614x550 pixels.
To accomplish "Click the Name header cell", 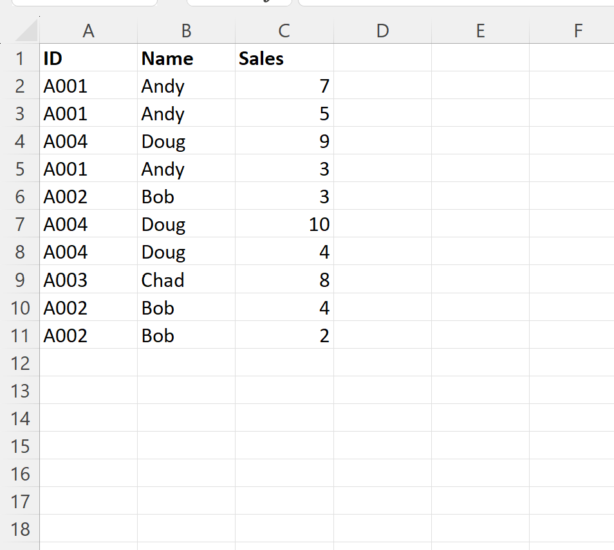I will pos(187,57).
